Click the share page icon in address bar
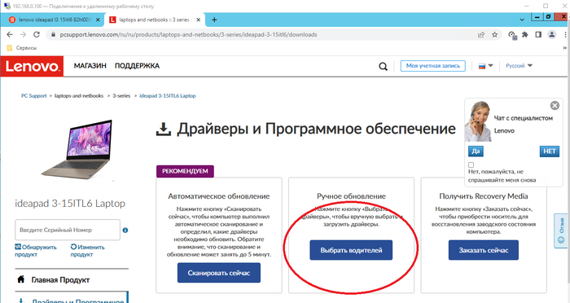The height and width of the screenshot is (303, 570). click(x=481, y=34)
